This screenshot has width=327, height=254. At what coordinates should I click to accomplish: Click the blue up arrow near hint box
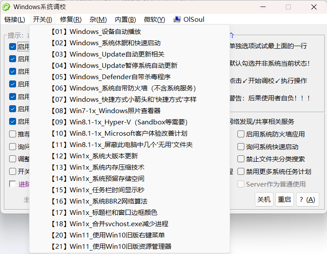click(232, 36)
